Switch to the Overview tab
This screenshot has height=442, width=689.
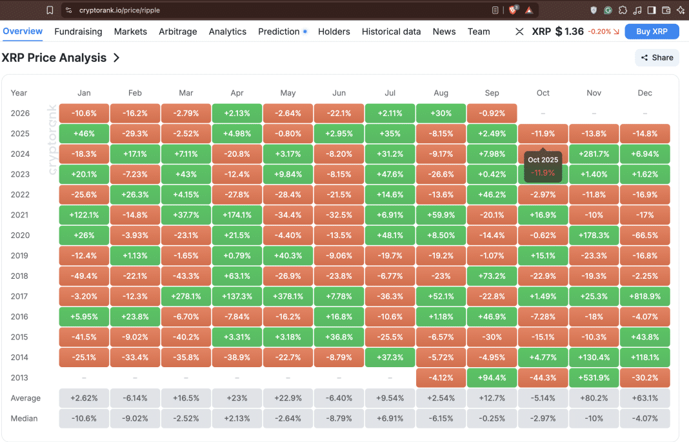(x=23, y=31)
